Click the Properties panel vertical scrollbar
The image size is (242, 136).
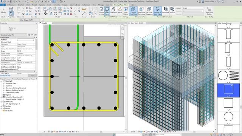[36, 44]
